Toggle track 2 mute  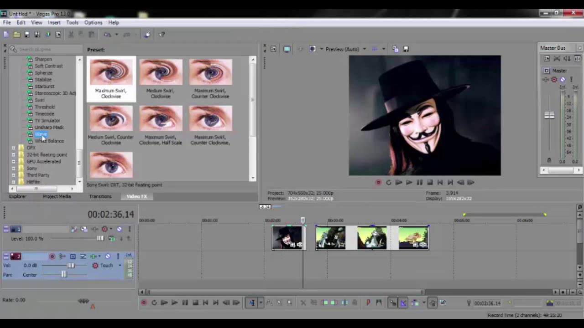[108, 256]
